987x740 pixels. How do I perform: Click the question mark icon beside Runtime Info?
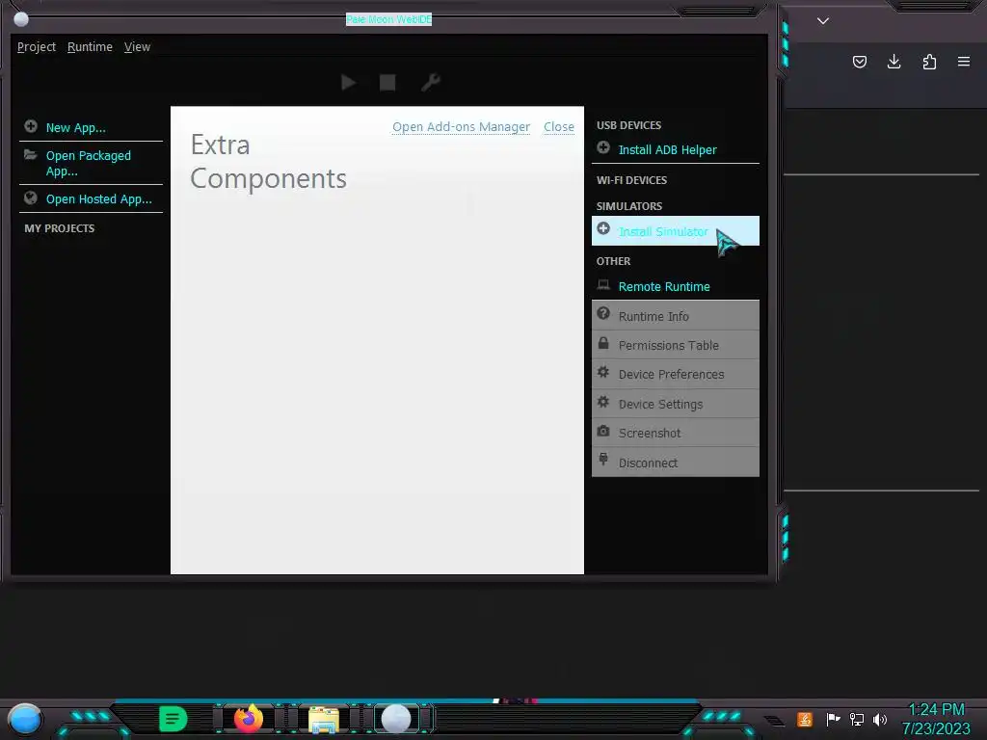(x=603, y=313)
